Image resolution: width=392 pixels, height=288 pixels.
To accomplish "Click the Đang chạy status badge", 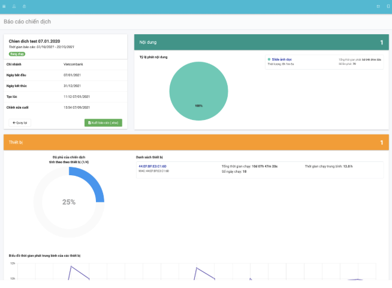I will 17,53.
